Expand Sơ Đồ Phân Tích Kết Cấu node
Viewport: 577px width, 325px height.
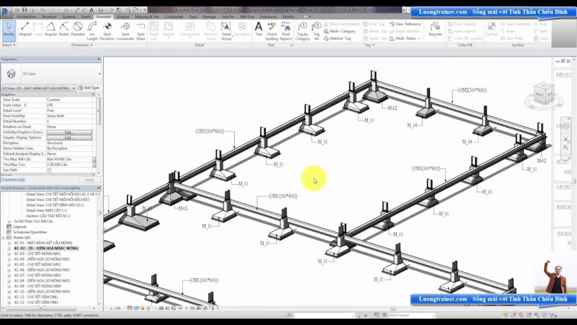9,222
